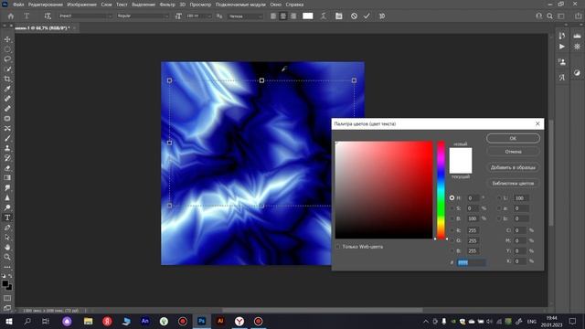This screenshot has height=329, width=585.
Task: Click center align text icon
Action: tap(283, 16)
